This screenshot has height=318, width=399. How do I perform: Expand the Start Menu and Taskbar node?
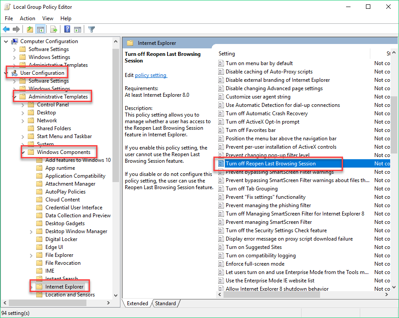coord(23,136)
